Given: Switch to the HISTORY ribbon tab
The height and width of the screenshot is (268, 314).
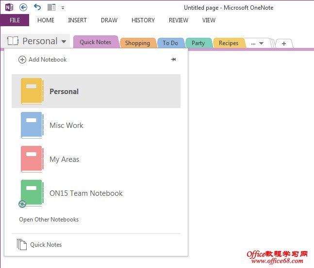Looking at the screenshot, I should click(143, 20).
